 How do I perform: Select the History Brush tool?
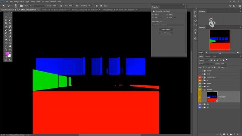[6, 33]
